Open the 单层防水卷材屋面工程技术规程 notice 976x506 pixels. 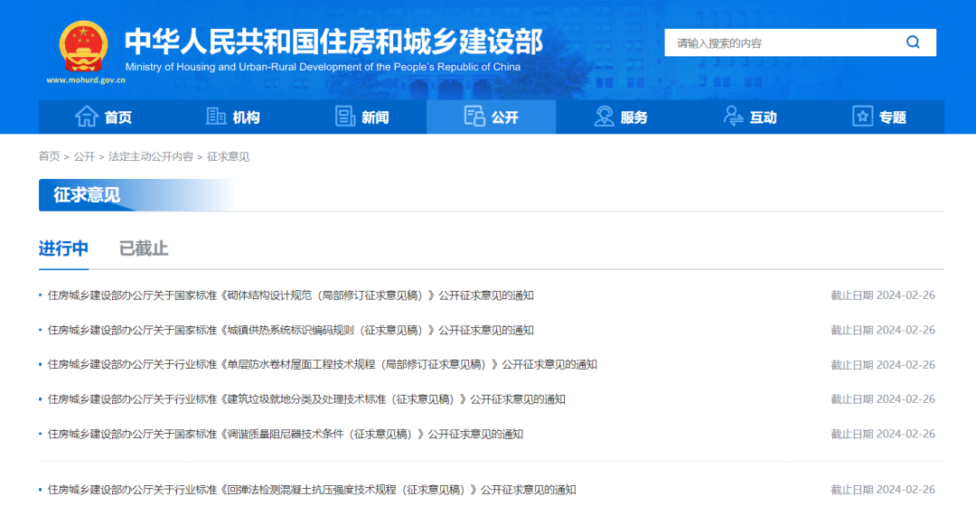(x=322, y=365)
